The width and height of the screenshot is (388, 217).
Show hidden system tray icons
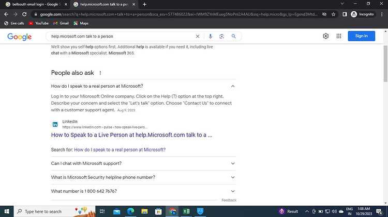307,211
